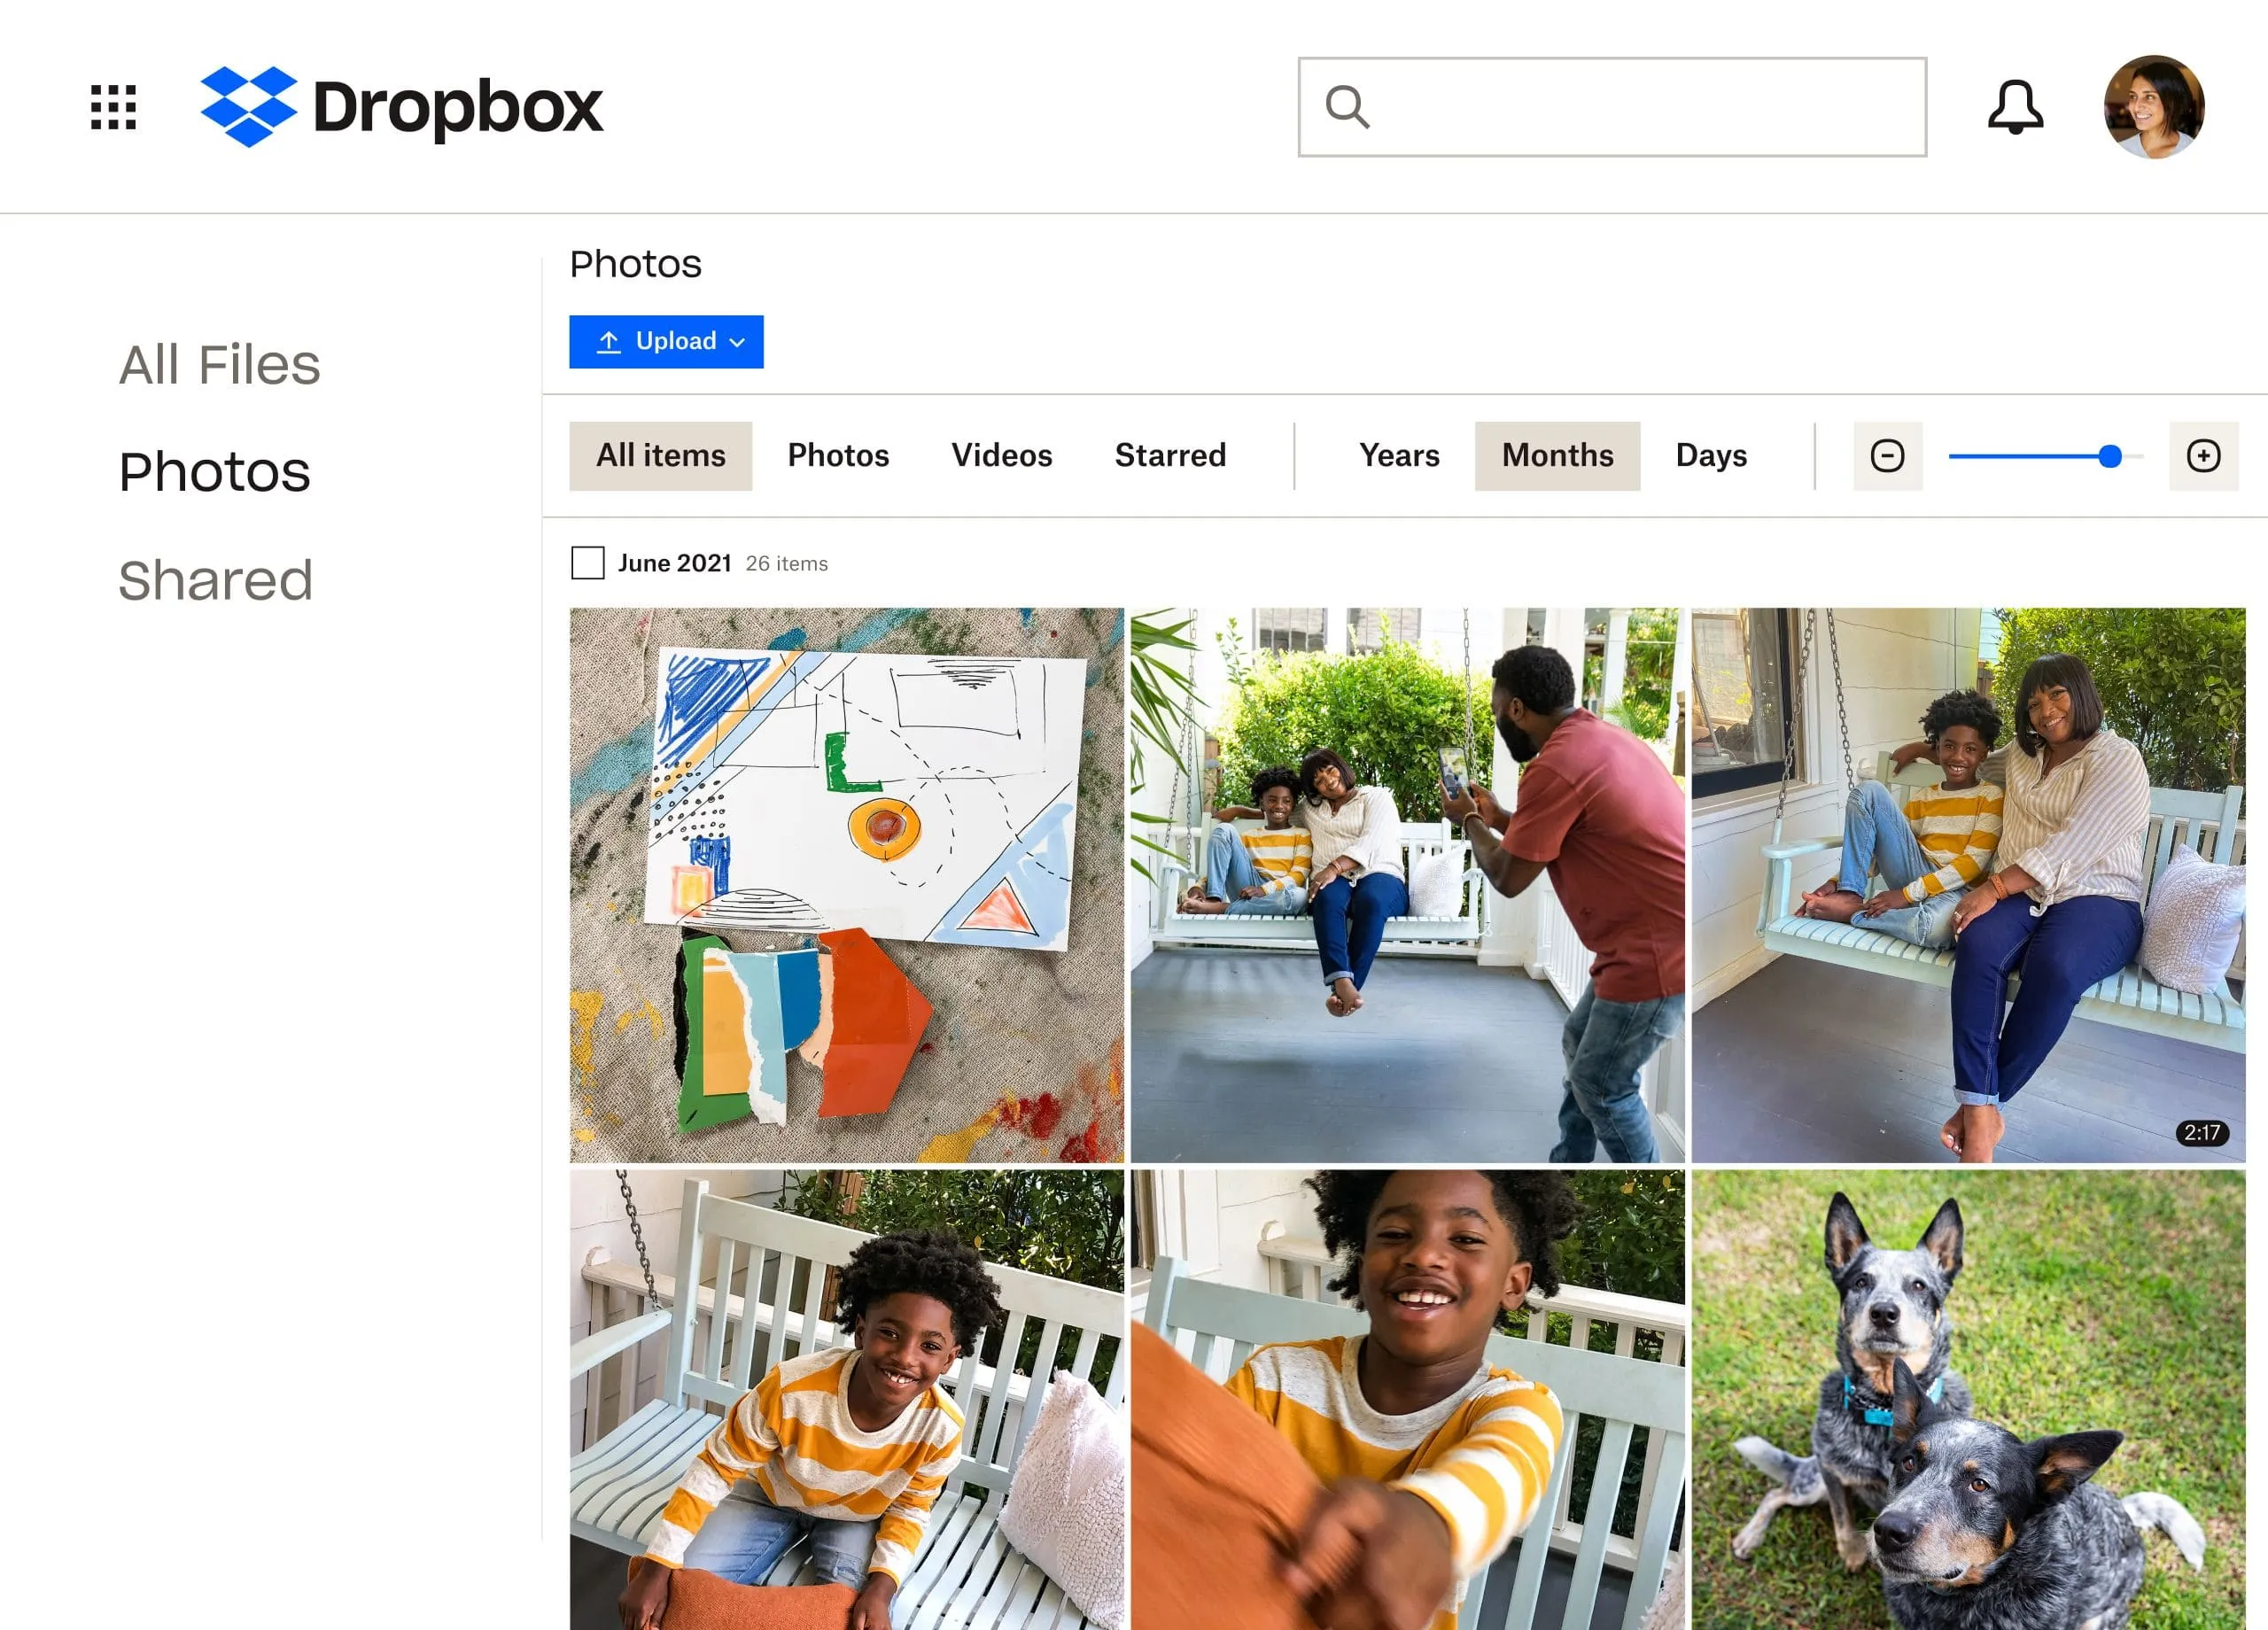Click the Upload dropdown arrow
Screen dimensions: 2268x1630
[x=740, y=341]
